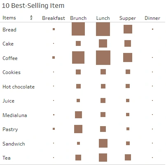
Task: Click the Breakfast column header
Action: pos(54,18)
